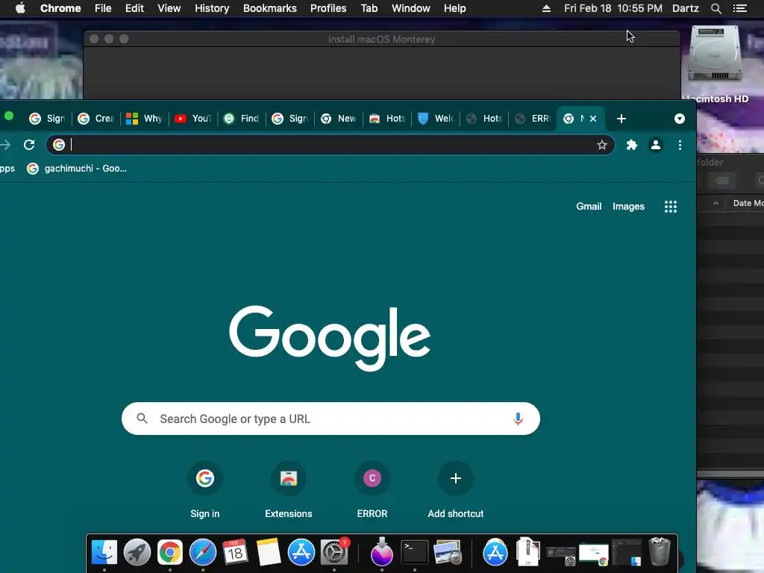Click the Install macOS Monterey title bar
764x573 pixels.
[381, 39]
